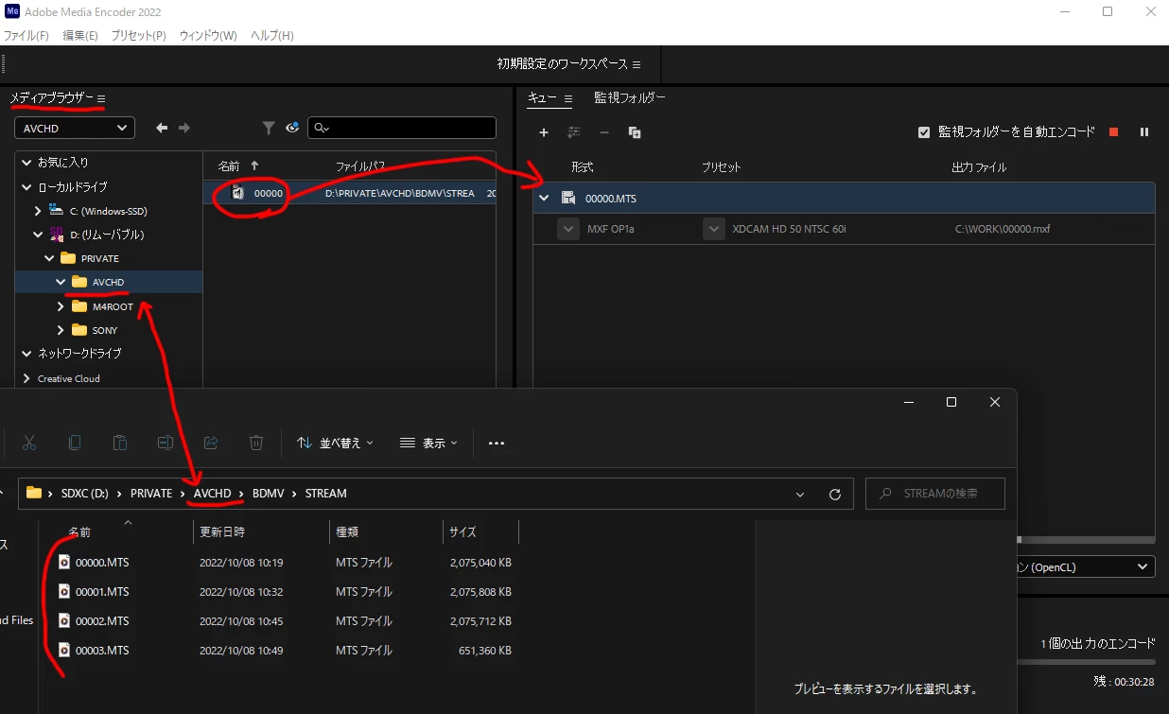Expand the Creative Cloud section

pos(26,378)
